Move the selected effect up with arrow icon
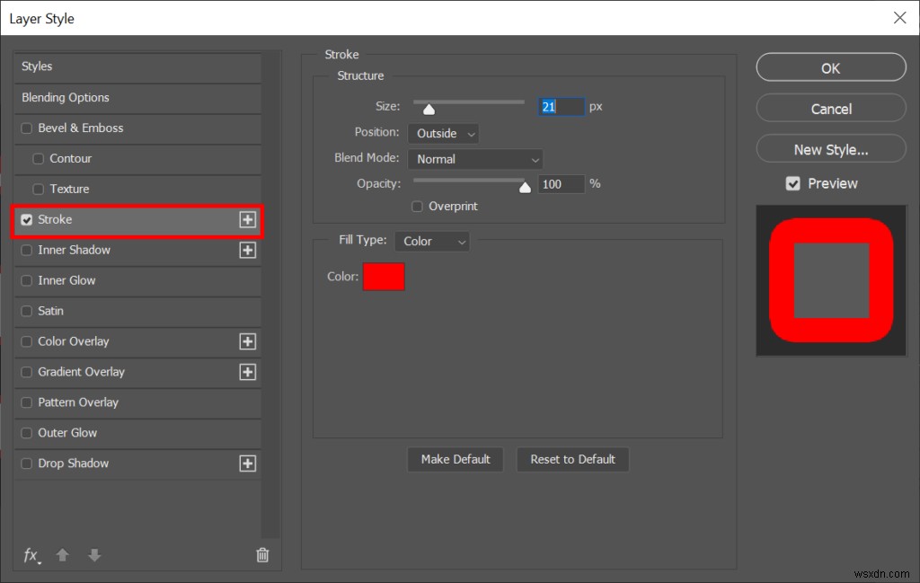 (62, 555)
